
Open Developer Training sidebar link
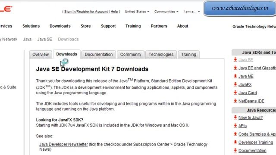point(256,143)
